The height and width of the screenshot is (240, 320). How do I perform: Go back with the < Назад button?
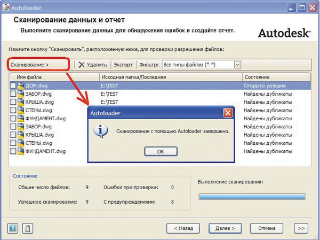coord(183,228)
